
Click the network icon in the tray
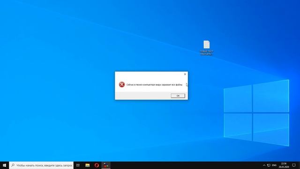point(269,165)
